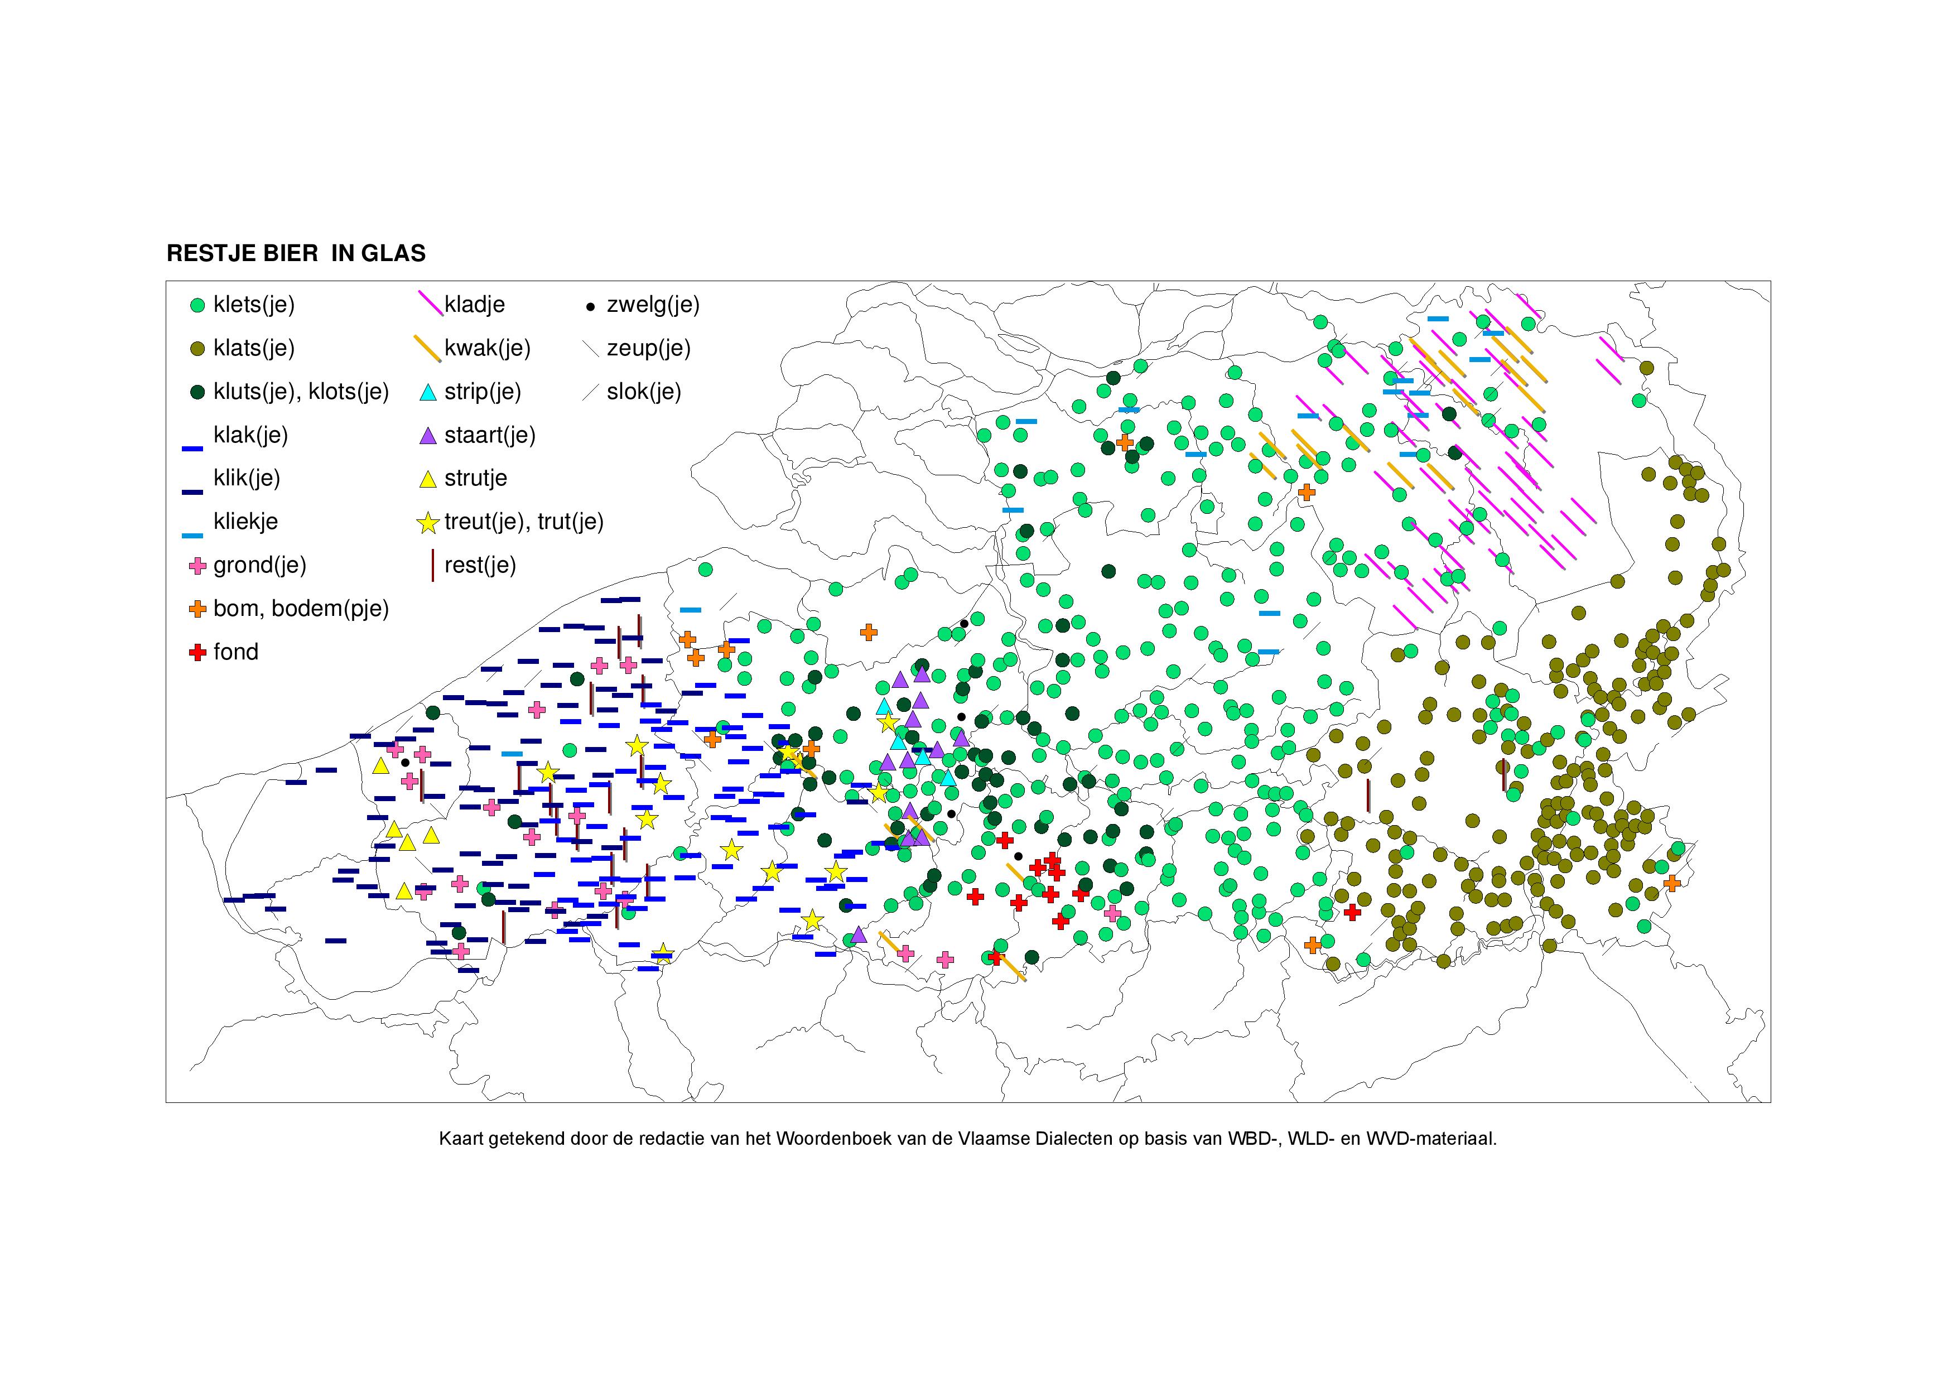Screen dimensions: 1957x1383
Task: Click the dark green kluts(je), klots(je) legend circle
Action: (197, 392)
